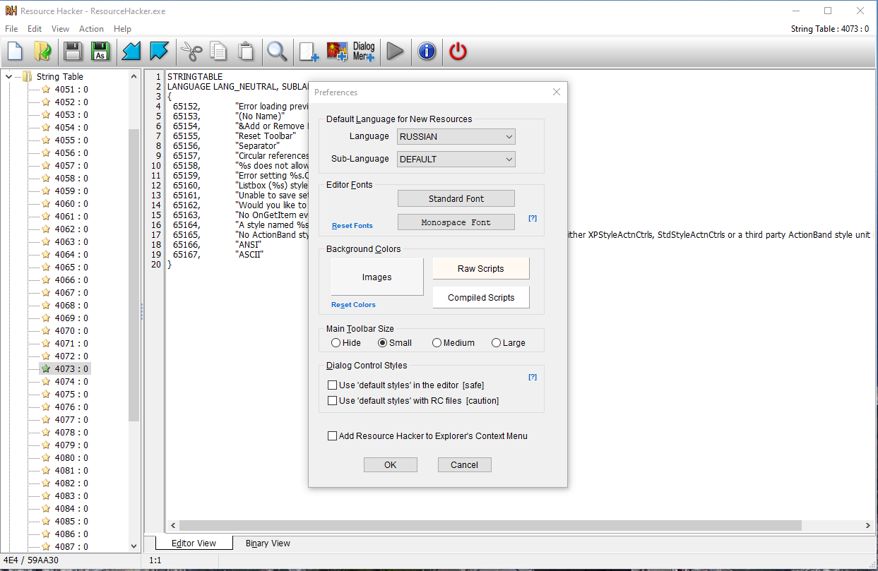Click the Save As toolbar icon
The height and width of the screenshot is (571, 878).
pyautogui.click(x=100, y=51)
